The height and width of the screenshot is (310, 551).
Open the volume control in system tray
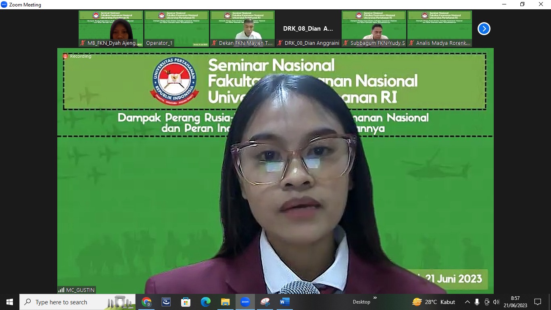click(496, 302)
